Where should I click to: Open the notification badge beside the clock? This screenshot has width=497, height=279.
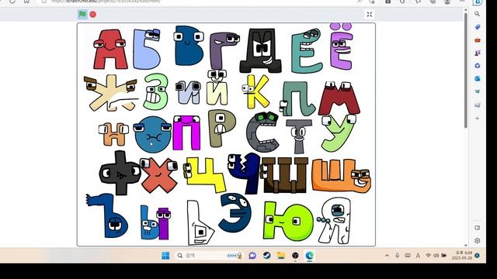pos(478,255)
